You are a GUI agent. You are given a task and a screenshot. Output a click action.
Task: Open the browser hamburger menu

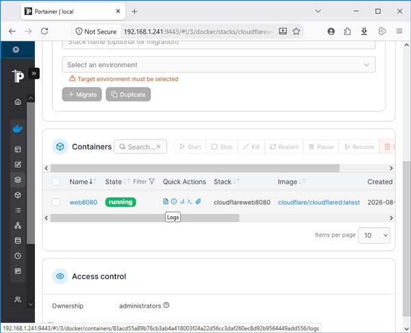click(x=399, y=32)
